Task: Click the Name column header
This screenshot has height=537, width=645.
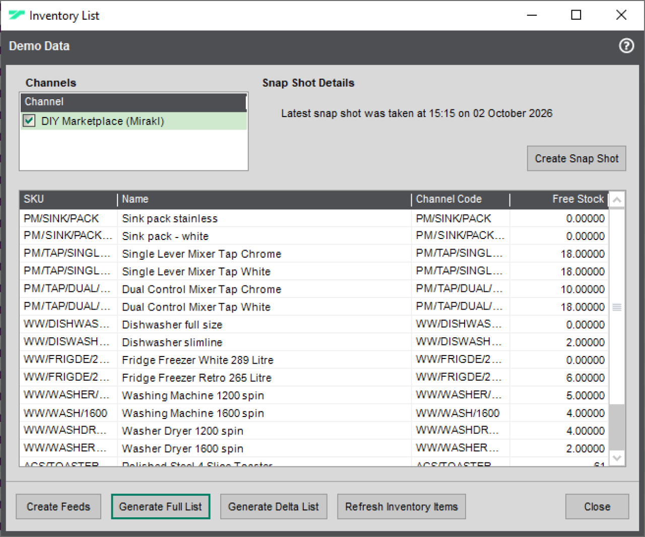Action: coord(265,199)
